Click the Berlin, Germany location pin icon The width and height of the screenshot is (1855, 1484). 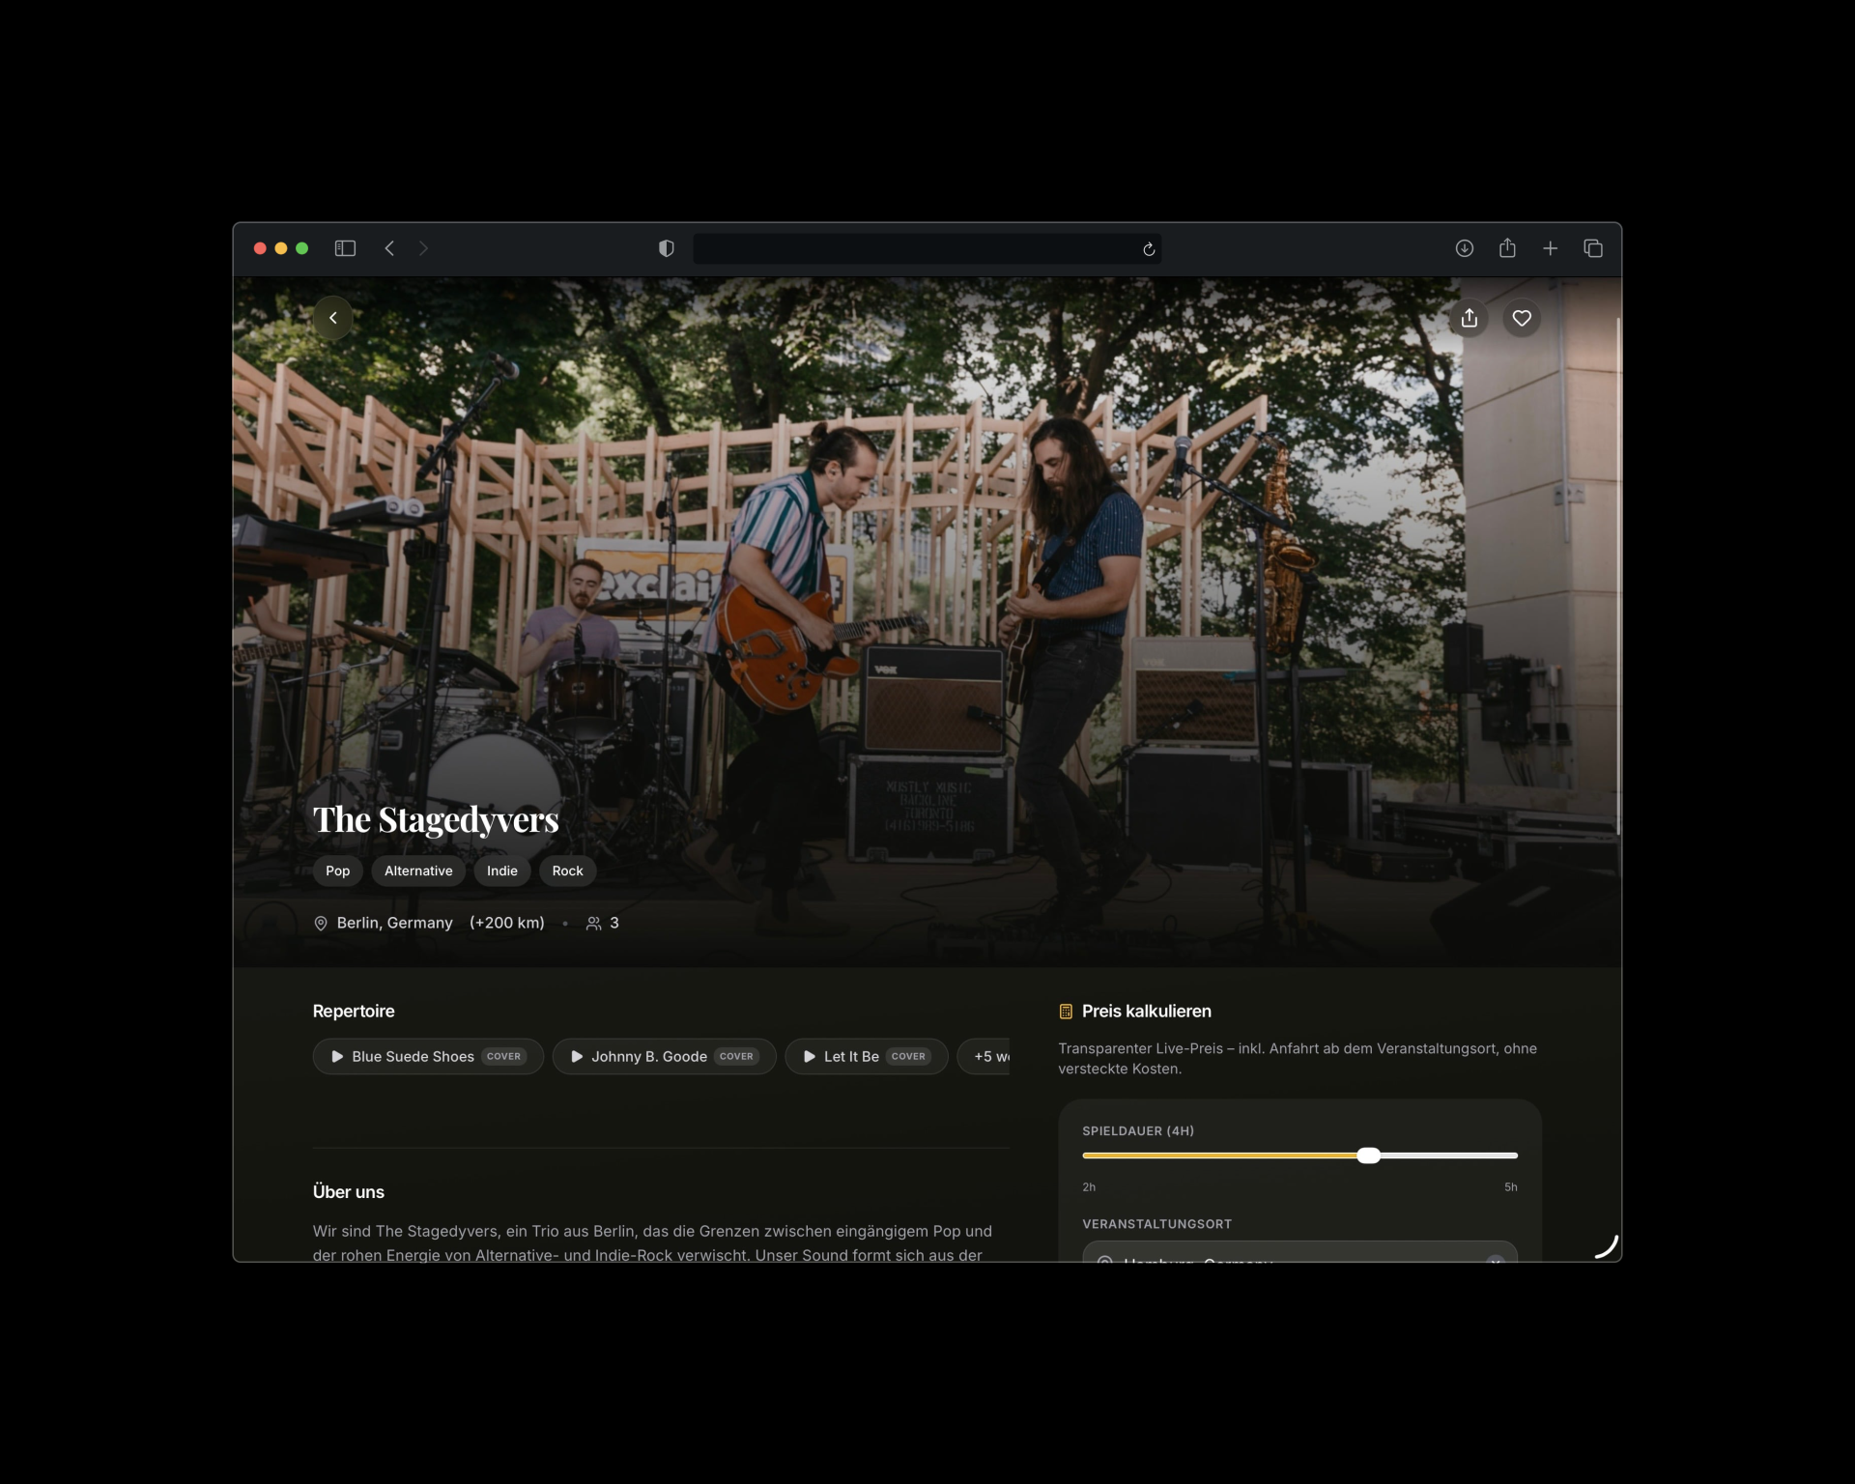(x=321, y=923)
